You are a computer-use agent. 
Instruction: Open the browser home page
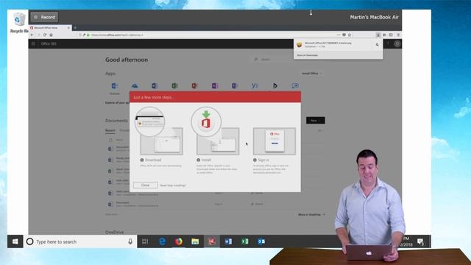[51, 35]
